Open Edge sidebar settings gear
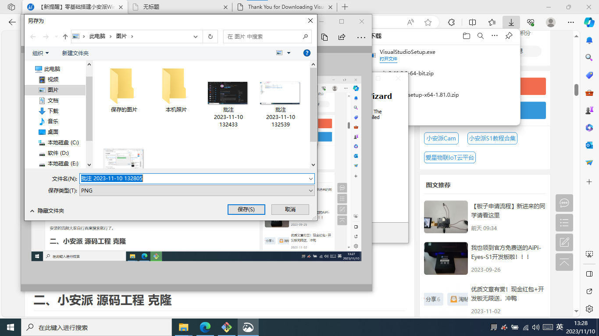The image size is (599, 336). [589, 309]
